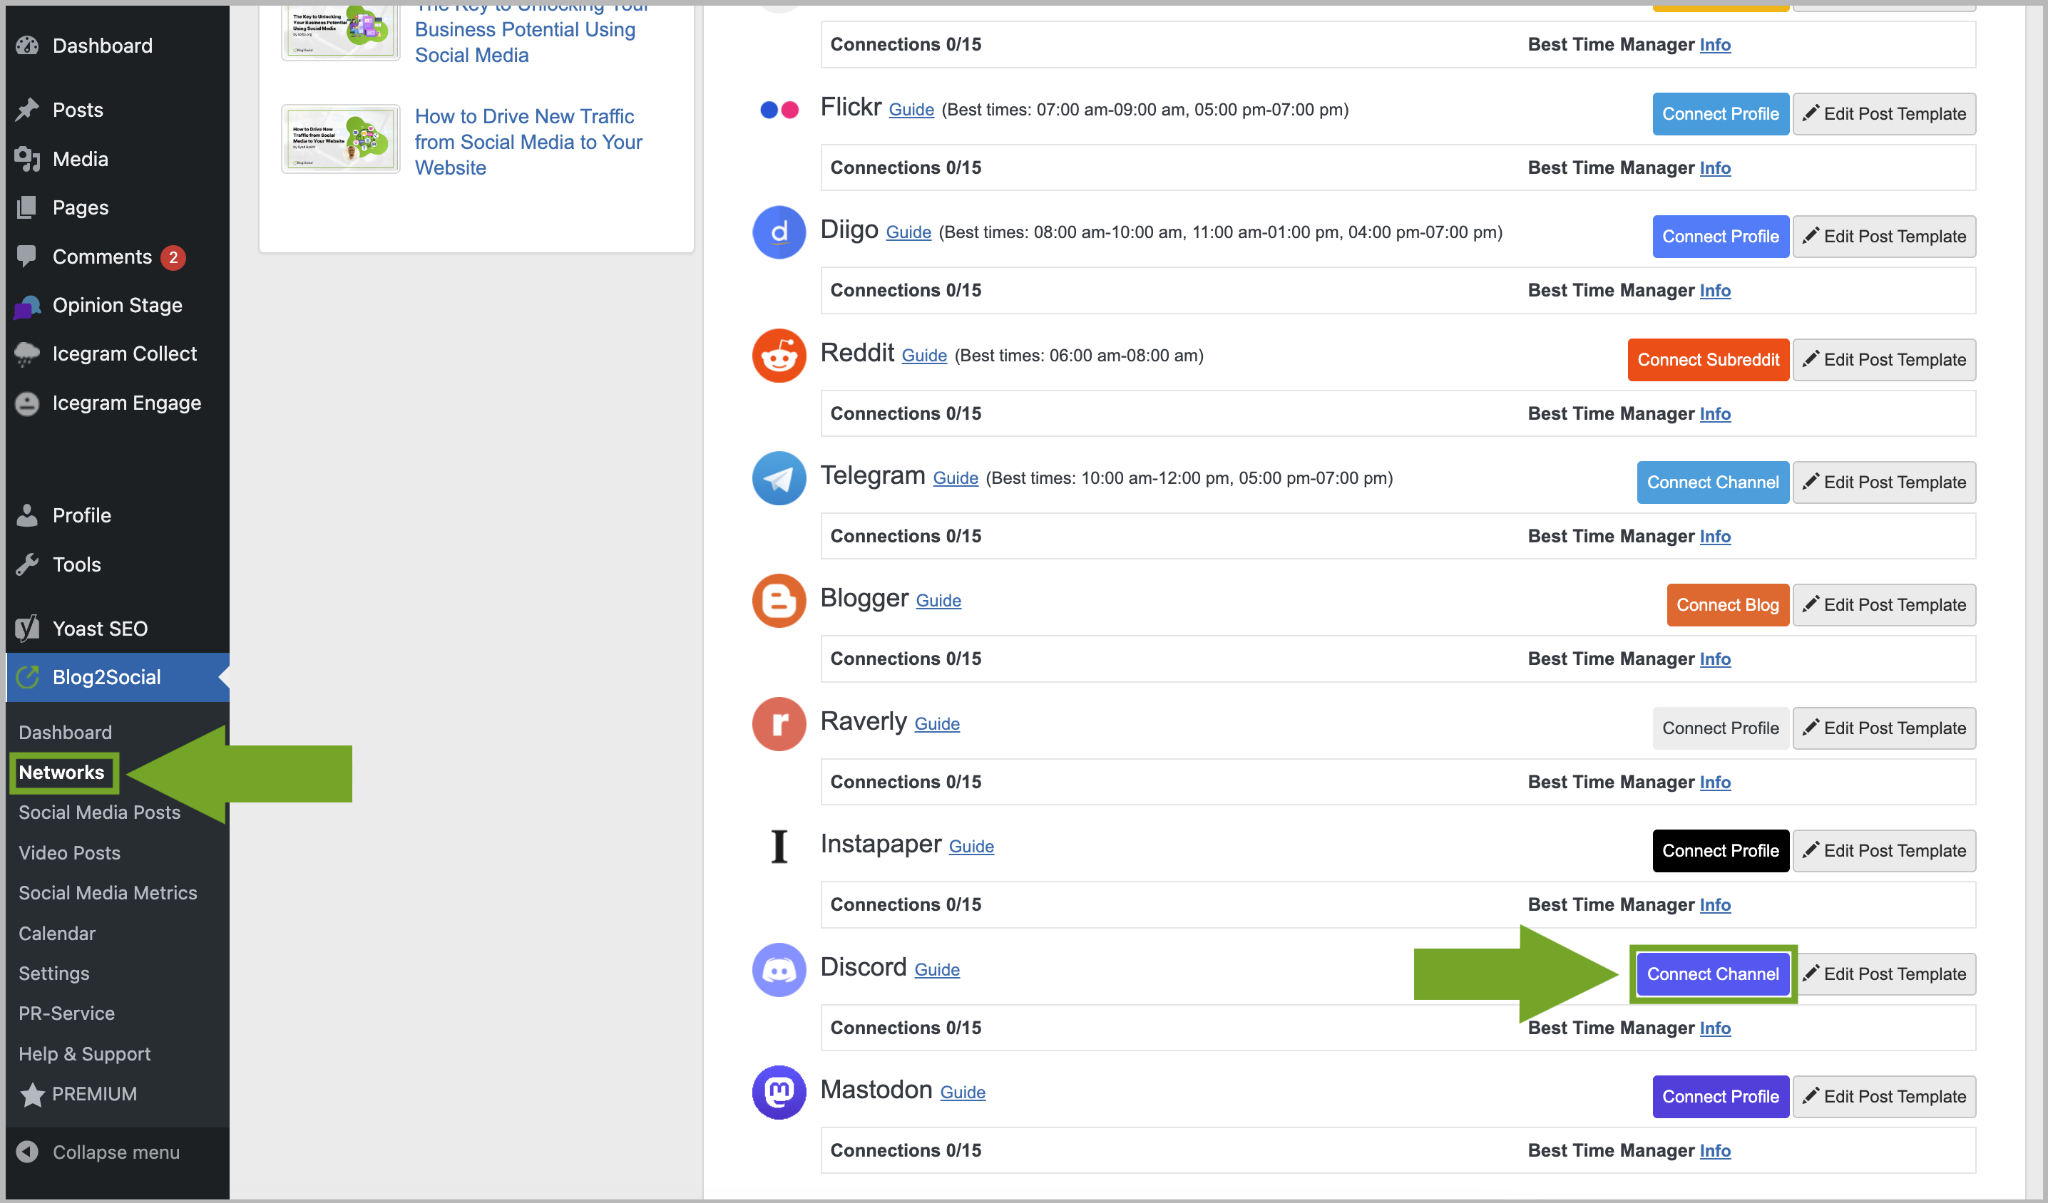
Task: Edit Post Template for Reddit
Action: (1884, 360)
